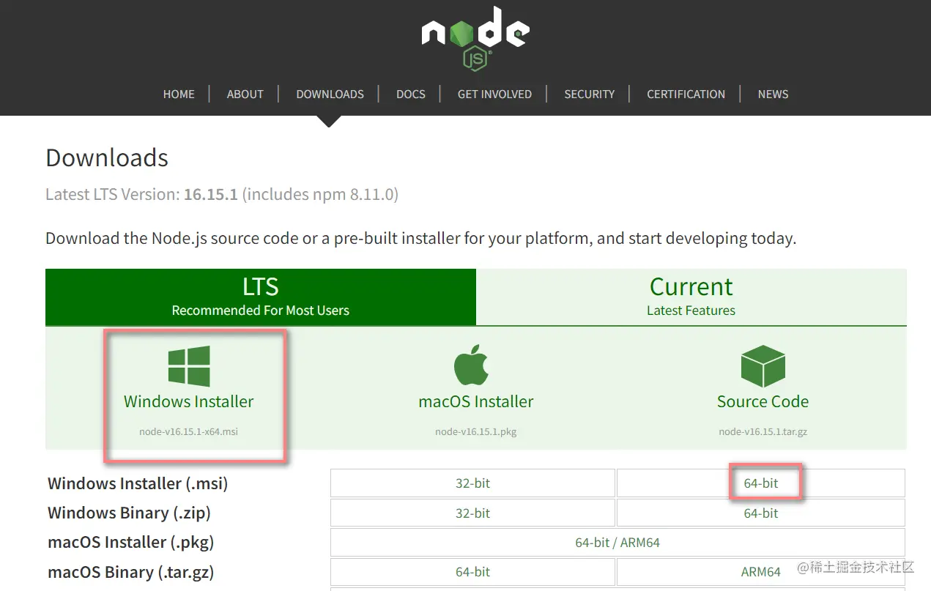Open the HOME menu item
This screenshot has width=931, height=591.
pyautogui.click(x=179, y=94)
